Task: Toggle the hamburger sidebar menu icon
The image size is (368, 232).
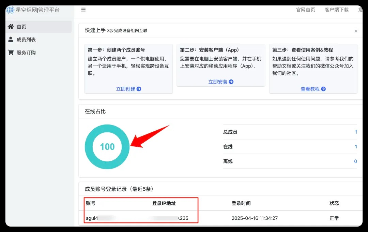Action: point(83,10)
